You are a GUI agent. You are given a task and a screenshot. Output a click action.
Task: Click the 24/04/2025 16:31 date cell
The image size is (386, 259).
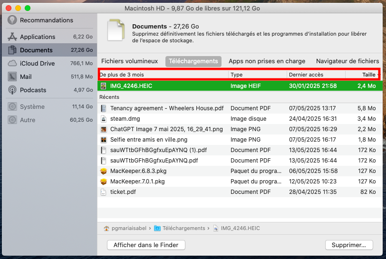[x=313, y=119]
